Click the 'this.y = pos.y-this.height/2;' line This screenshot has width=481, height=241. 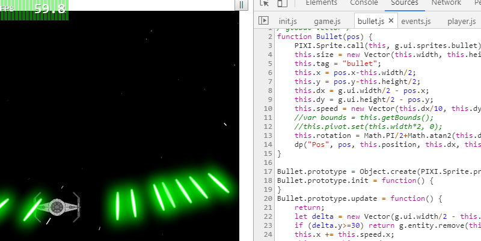(357, 82)
